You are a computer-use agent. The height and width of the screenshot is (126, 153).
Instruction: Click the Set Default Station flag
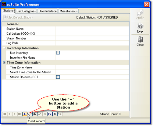pyautogui.click(x=18, y=17)
